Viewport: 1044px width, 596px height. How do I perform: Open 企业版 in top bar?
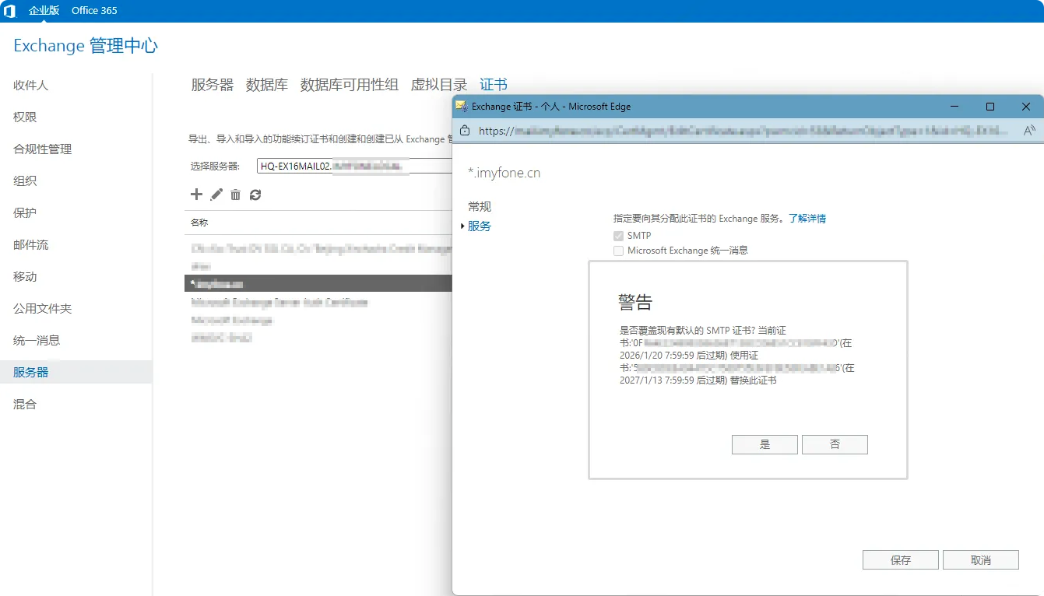pos(43,11)
